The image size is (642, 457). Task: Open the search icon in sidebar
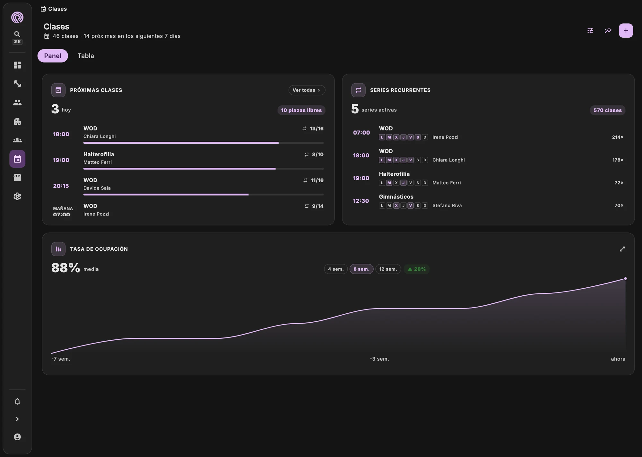tap(17, 34)
